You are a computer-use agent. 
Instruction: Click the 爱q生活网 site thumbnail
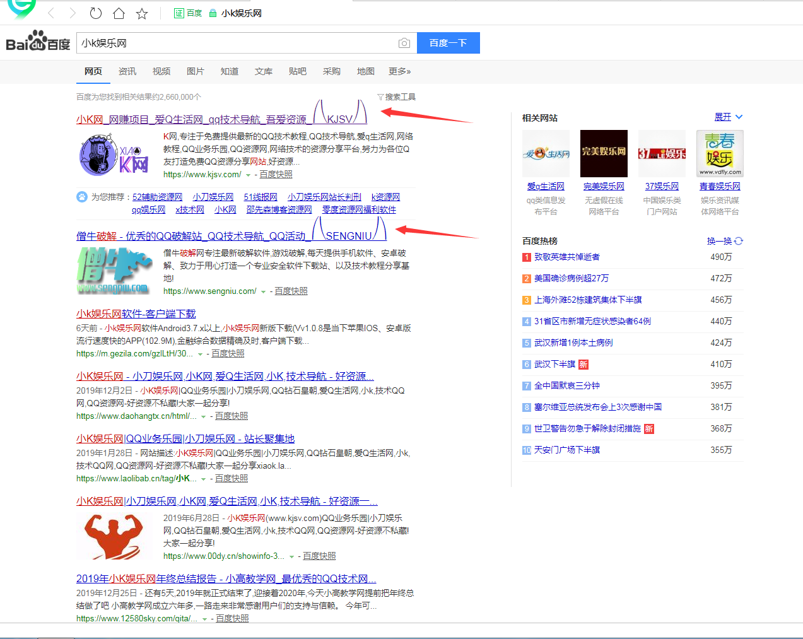coord(546,153)
